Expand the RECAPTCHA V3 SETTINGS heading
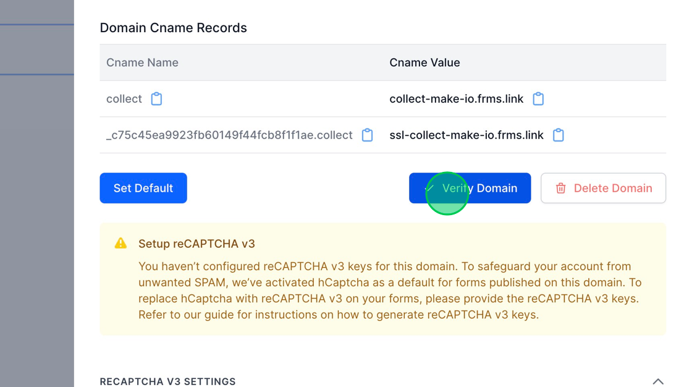 tap(167, 381)
